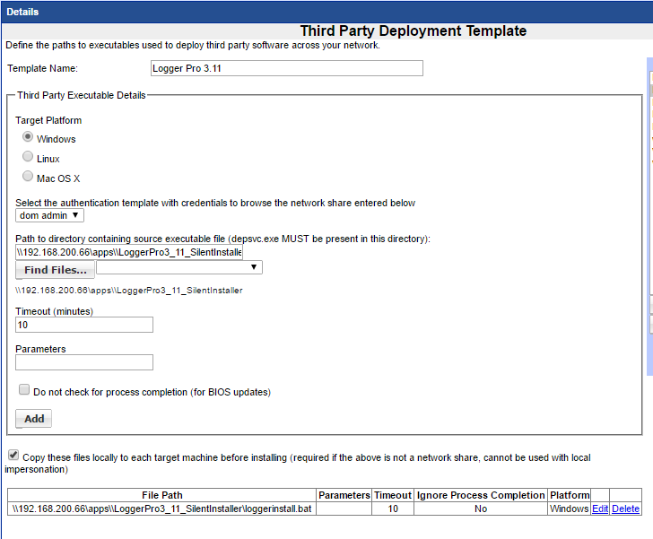Choose Mac OS X as target platform
This screenshot has height=539, width=653.
coord(29,177)
